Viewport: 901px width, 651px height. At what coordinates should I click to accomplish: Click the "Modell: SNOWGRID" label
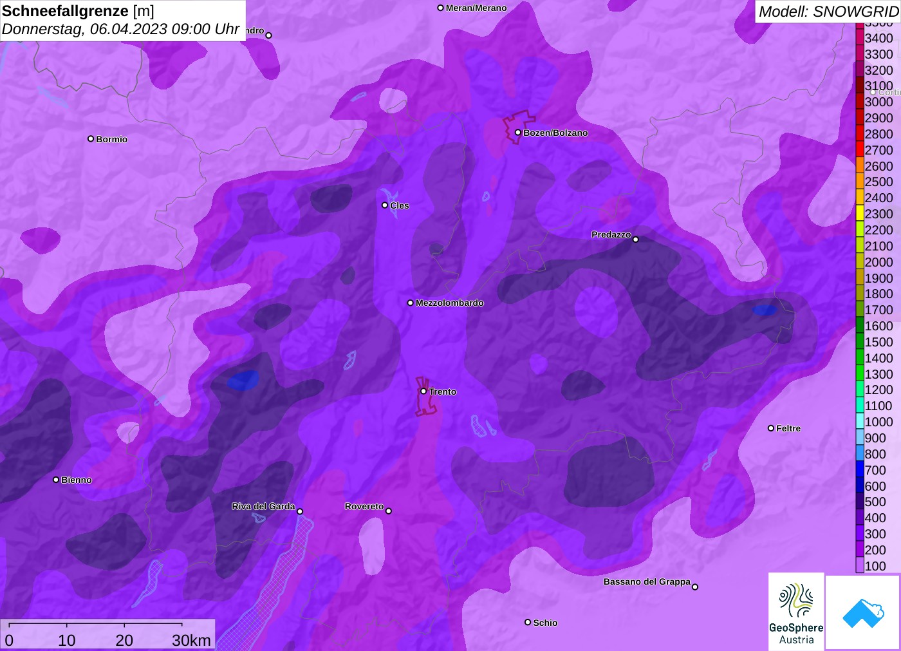[829, 12]
